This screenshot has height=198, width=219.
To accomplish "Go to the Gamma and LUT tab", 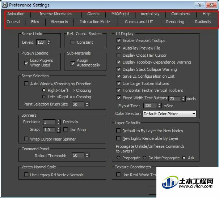I will tap(139, 22).
